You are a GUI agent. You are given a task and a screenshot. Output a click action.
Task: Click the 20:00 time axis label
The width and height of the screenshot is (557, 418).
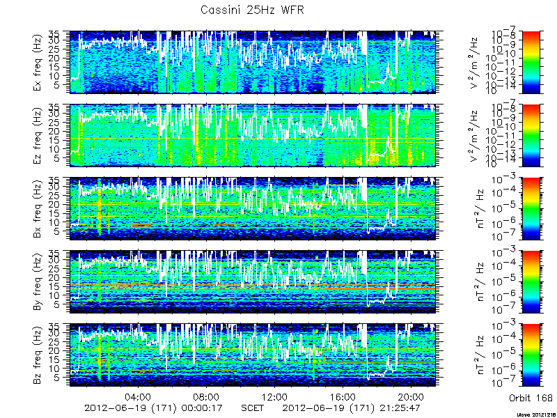click(411, 396)
